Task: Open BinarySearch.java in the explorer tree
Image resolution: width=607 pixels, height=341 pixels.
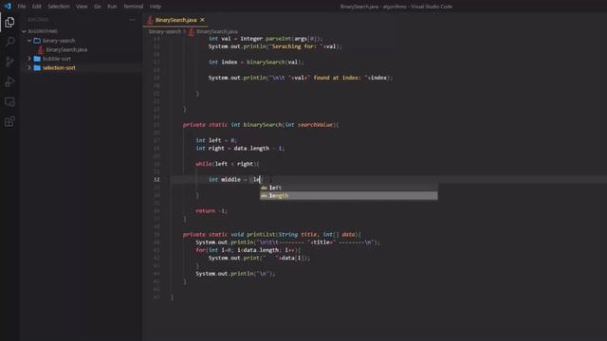Action: click(x=66, y=50)
